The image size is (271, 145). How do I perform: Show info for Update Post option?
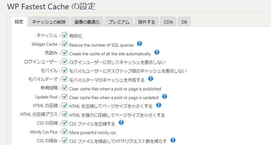tap(165, 96)
